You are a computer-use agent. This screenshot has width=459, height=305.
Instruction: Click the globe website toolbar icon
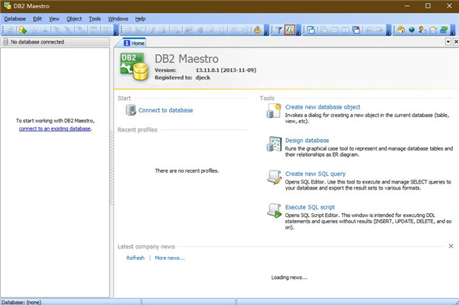[412, 30]
